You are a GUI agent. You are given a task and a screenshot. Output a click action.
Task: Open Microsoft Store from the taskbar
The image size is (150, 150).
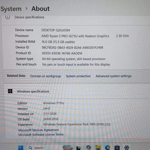117,148
